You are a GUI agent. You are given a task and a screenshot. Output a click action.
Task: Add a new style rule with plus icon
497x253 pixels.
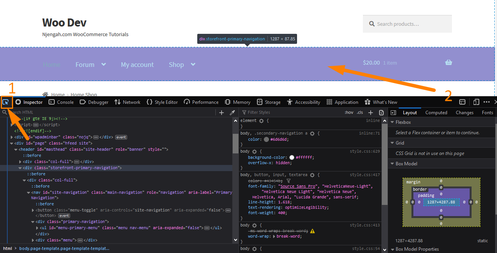pyautogui.click(x=371, y=113)
